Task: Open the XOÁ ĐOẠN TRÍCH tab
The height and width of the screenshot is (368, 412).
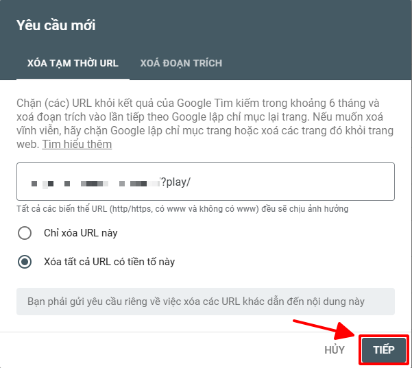Action: [x=181, y=63]
